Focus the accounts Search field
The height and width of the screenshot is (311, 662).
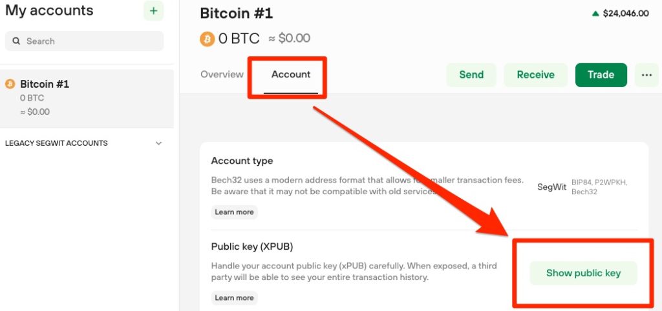85,41
